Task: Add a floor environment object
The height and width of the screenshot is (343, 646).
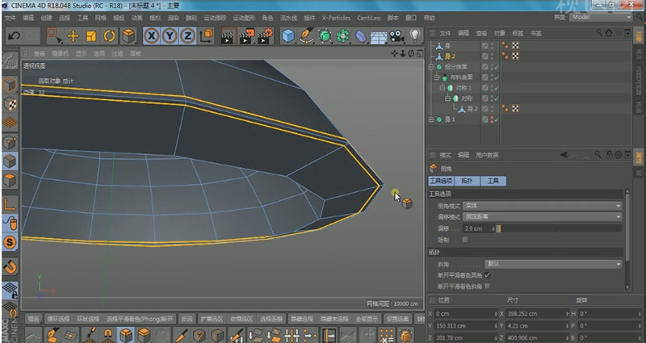Action: point(378,36)
